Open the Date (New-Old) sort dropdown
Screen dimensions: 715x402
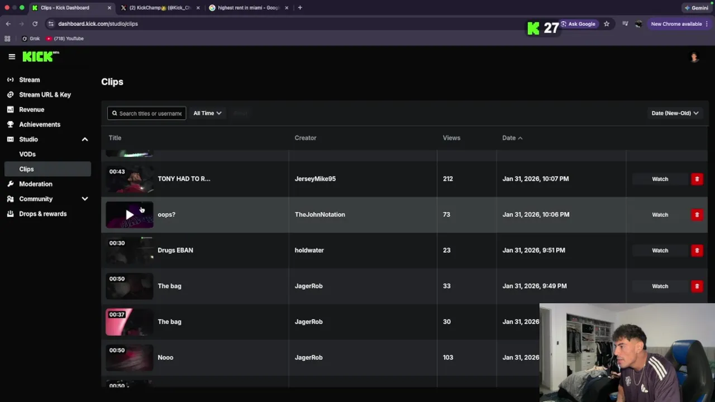pyautogui.click(x=675, y=113)
